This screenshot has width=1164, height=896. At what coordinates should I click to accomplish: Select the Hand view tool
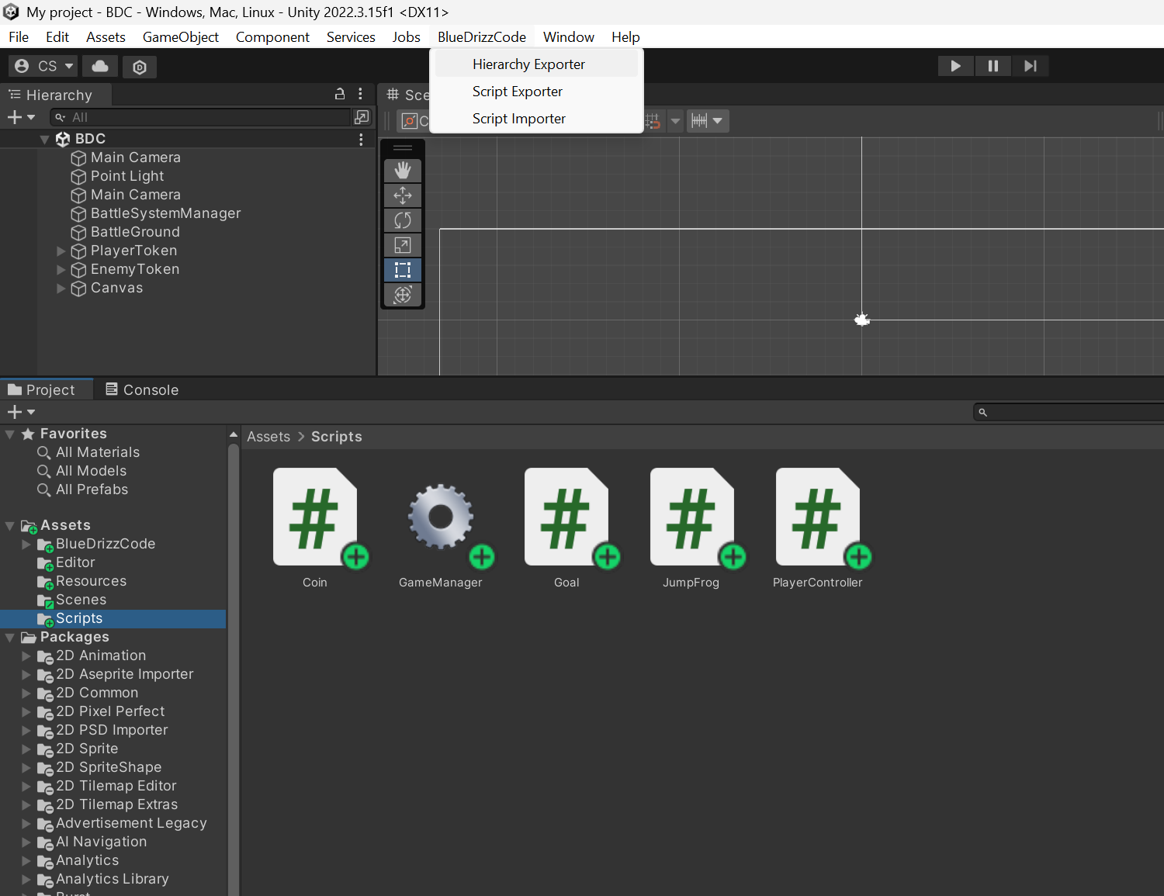(x=403, y=171)
